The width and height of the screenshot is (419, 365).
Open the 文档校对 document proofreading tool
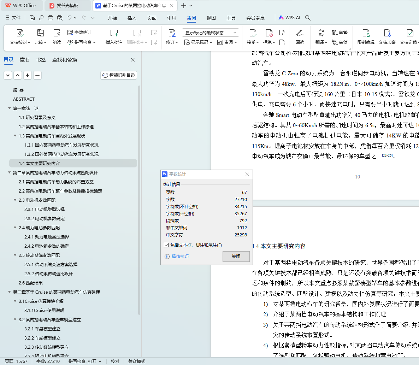(20, 37)
